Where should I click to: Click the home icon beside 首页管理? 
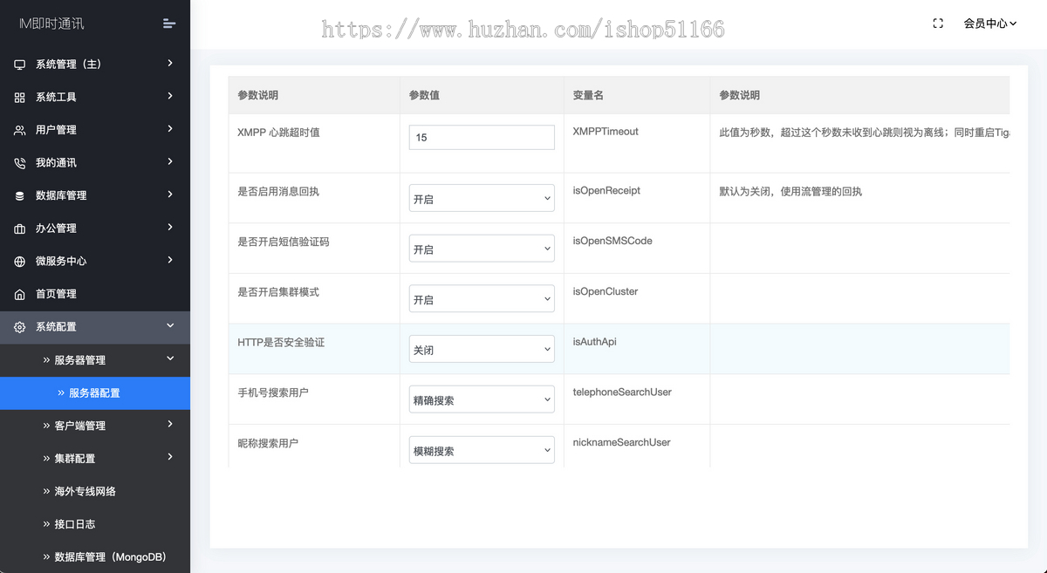[x=19, y=294]
